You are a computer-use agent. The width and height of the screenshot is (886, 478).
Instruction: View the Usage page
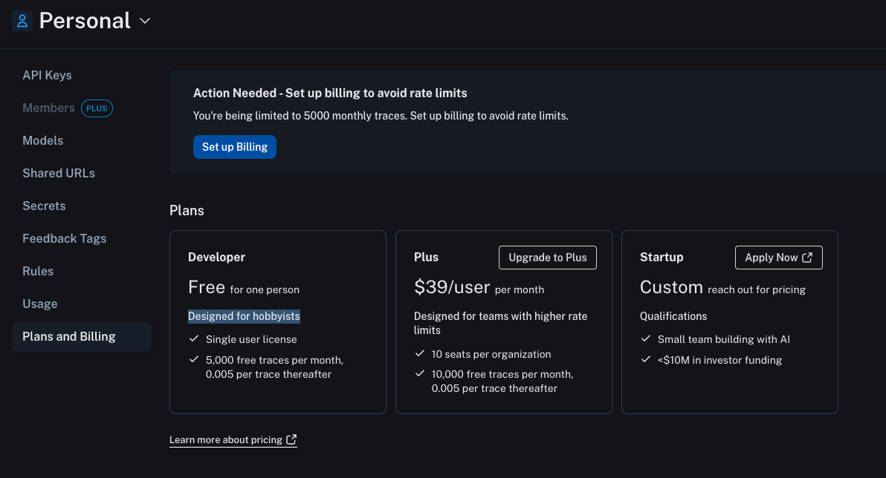[x=40, y=304]
